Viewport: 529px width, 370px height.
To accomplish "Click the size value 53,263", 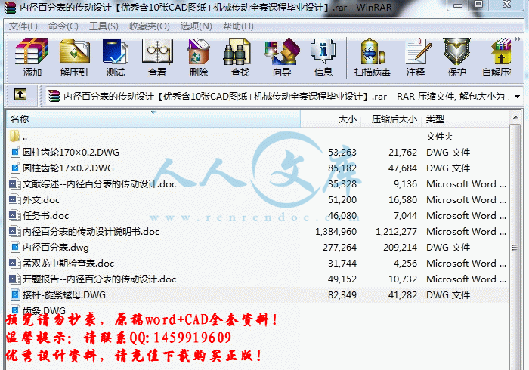I will 342,153.
